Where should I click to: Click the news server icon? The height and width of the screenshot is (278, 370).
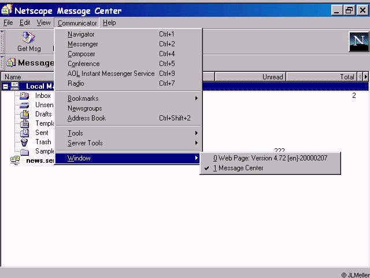tap(15, 160)
